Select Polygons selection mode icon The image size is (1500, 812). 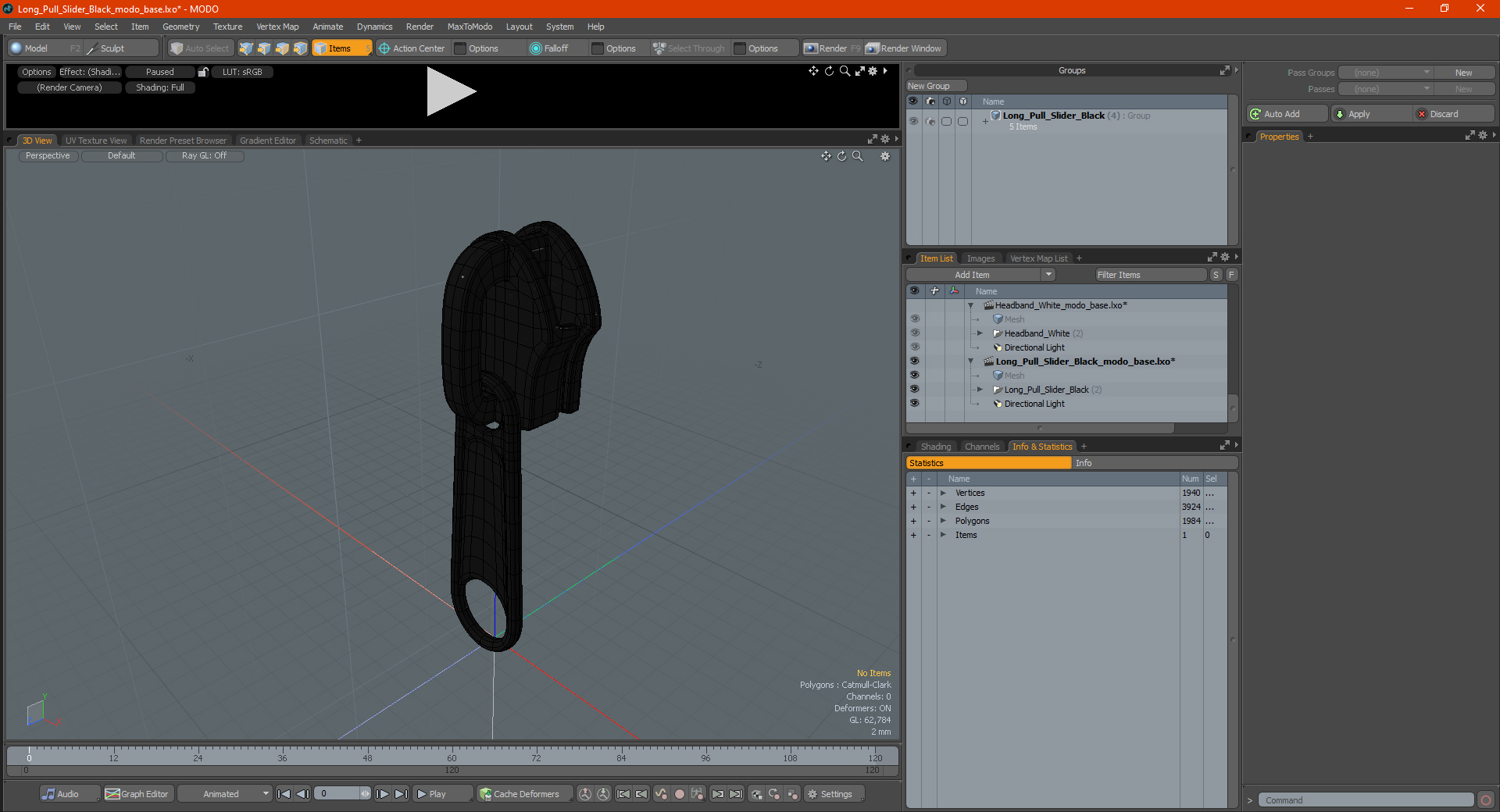tap(282, 48)
